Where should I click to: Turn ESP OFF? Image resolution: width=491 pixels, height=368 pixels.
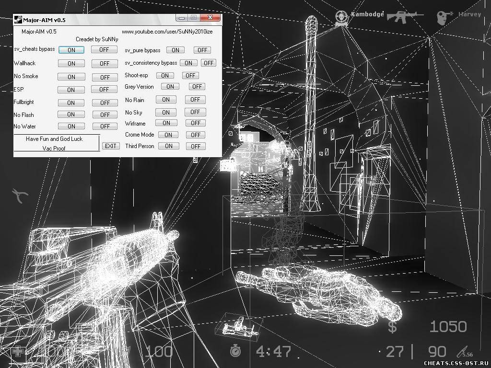coord(104,90)
